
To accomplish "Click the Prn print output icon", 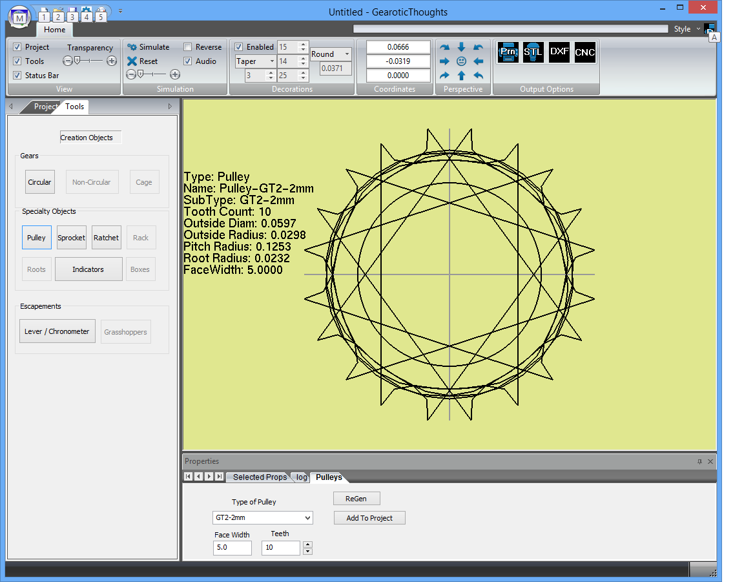I will point(508,52).
